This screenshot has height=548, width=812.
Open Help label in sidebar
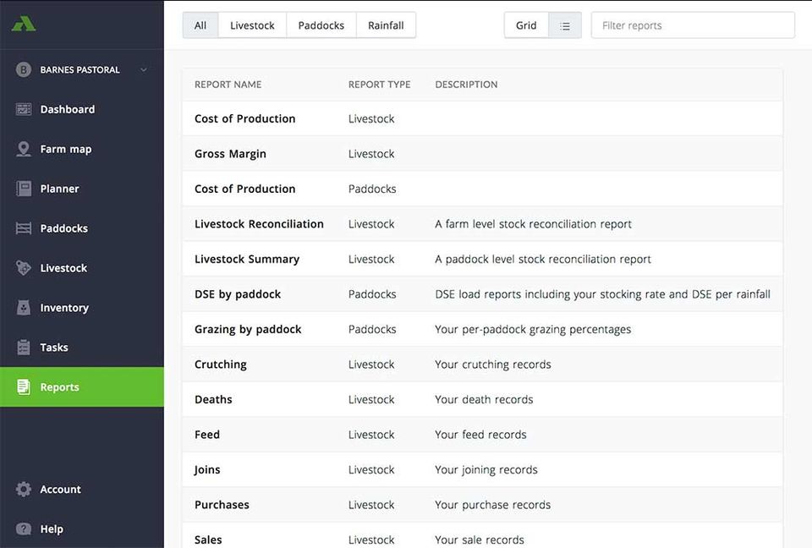click(x=52, y=529)
